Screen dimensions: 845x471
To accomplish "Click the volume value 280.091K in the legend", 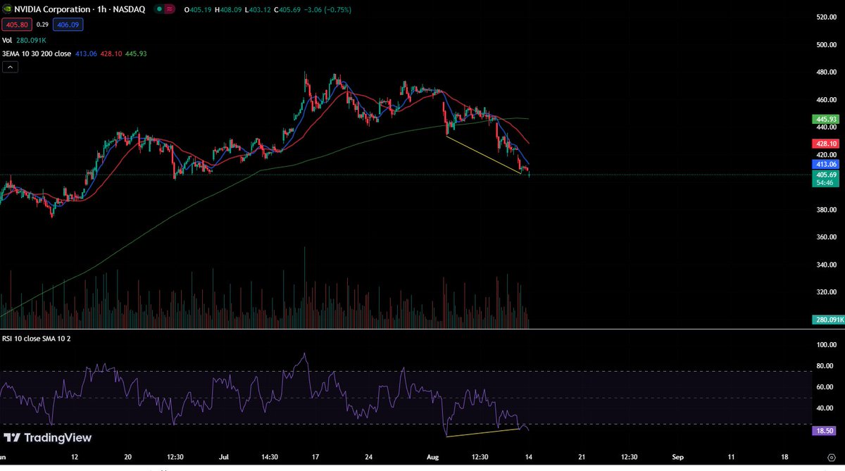I will click(32, 40).
